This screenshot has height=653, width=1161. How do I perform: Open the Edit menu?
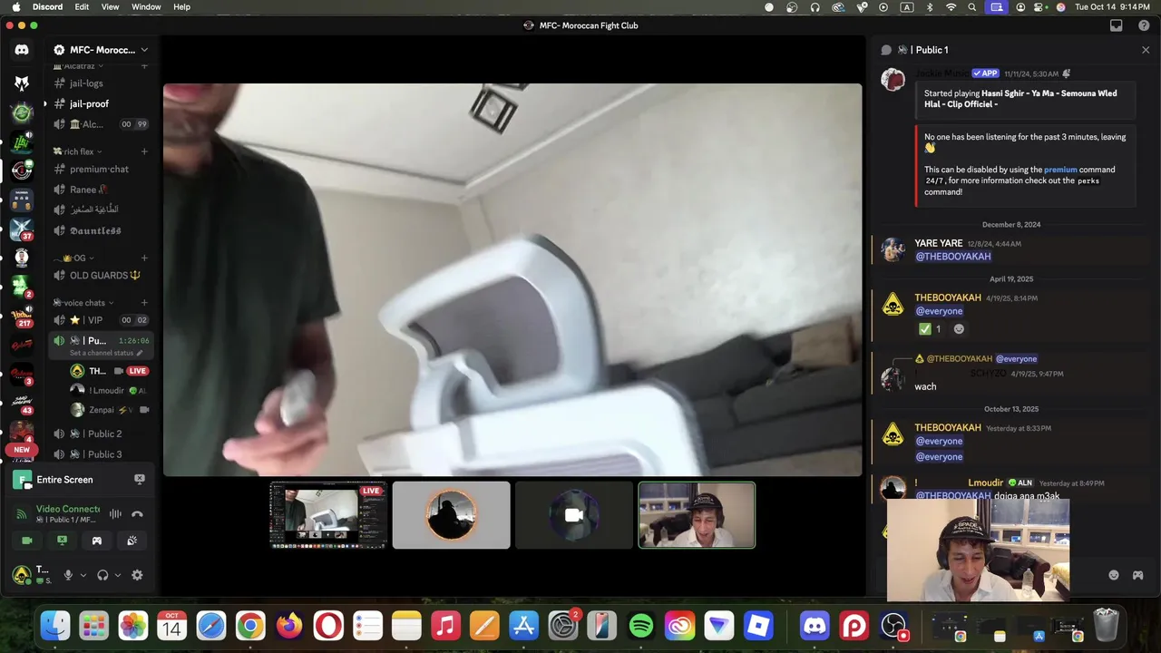pos(82,6)
